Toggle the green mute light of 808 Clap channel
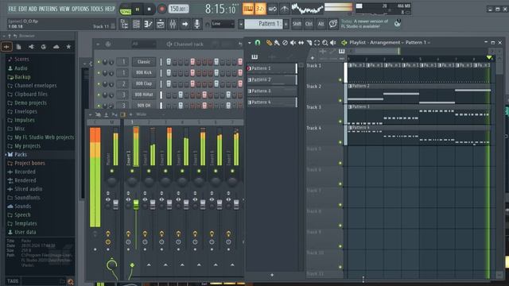This screenshot has width=509, height=286. point(99,84)
